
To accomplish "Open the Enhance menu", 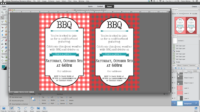I will [51, 1].
